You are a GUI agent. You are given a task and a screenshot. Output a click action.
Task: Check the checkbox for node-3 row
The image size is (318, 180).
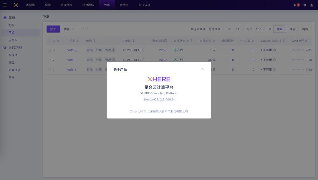tap(49, 60)
